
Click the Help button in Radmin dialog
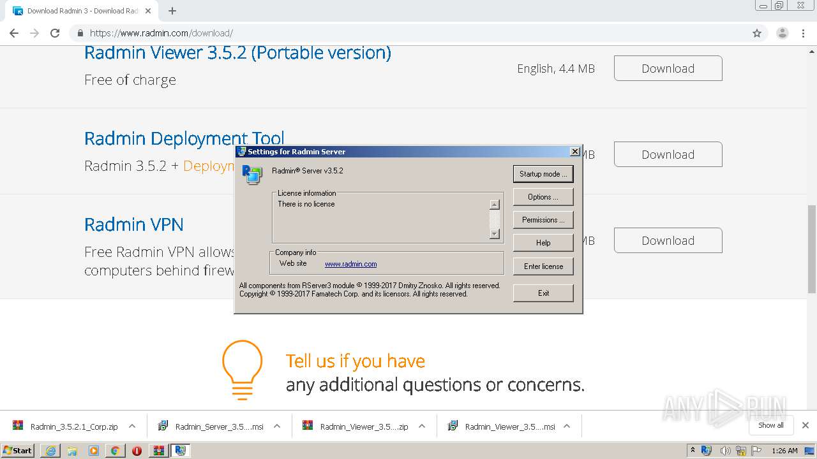(543, 243)
